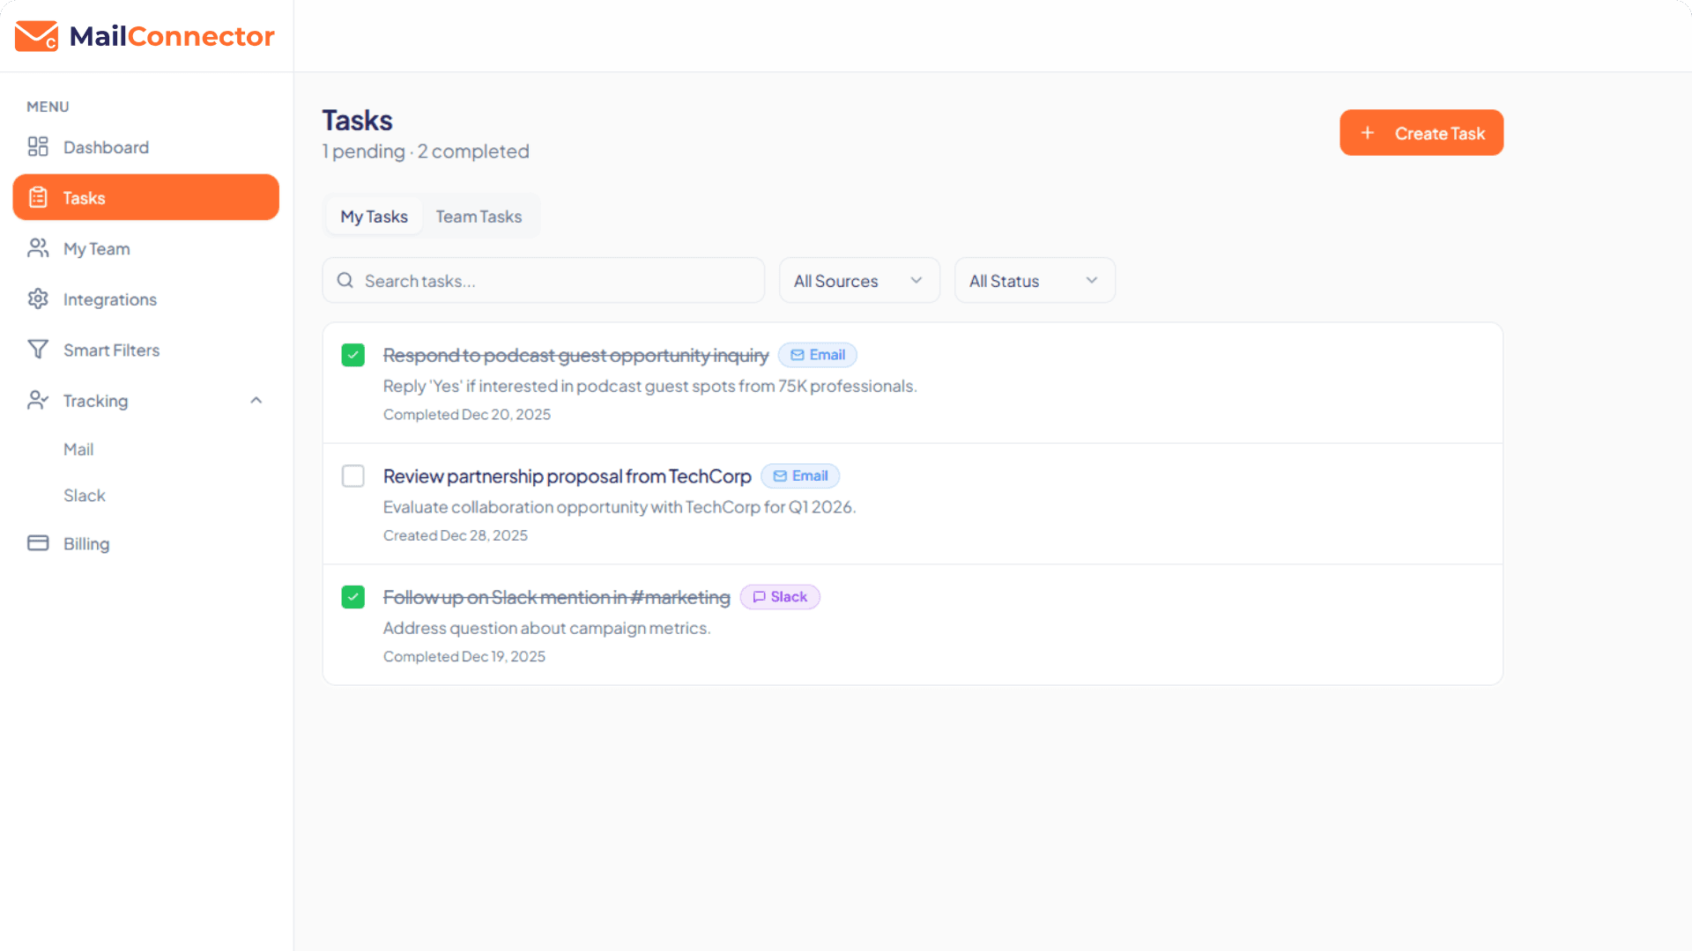Collapse the Tracking section in sidebar
1692x951 pixels.
click(256, 401)
